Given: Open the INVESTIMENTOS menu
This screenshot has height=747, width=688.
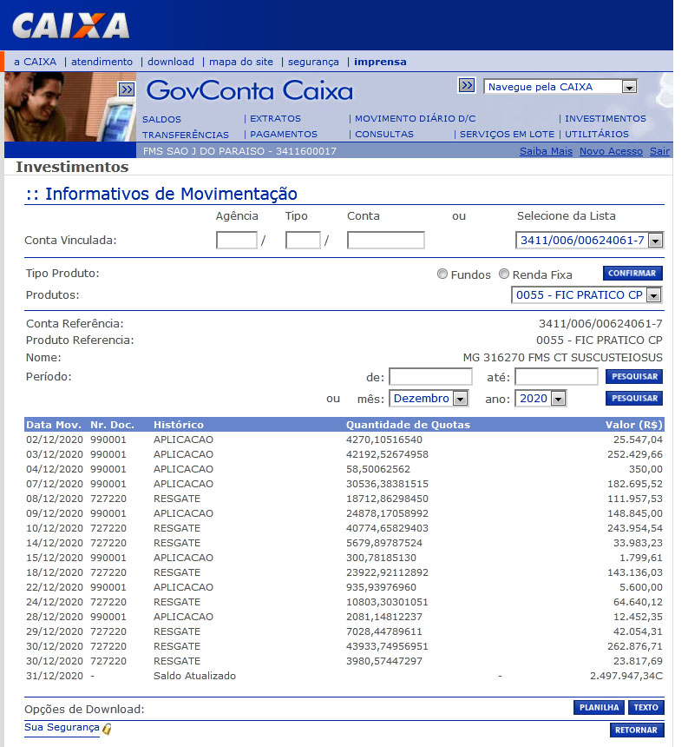Looking at the screenshot, I should click(606, 119).
